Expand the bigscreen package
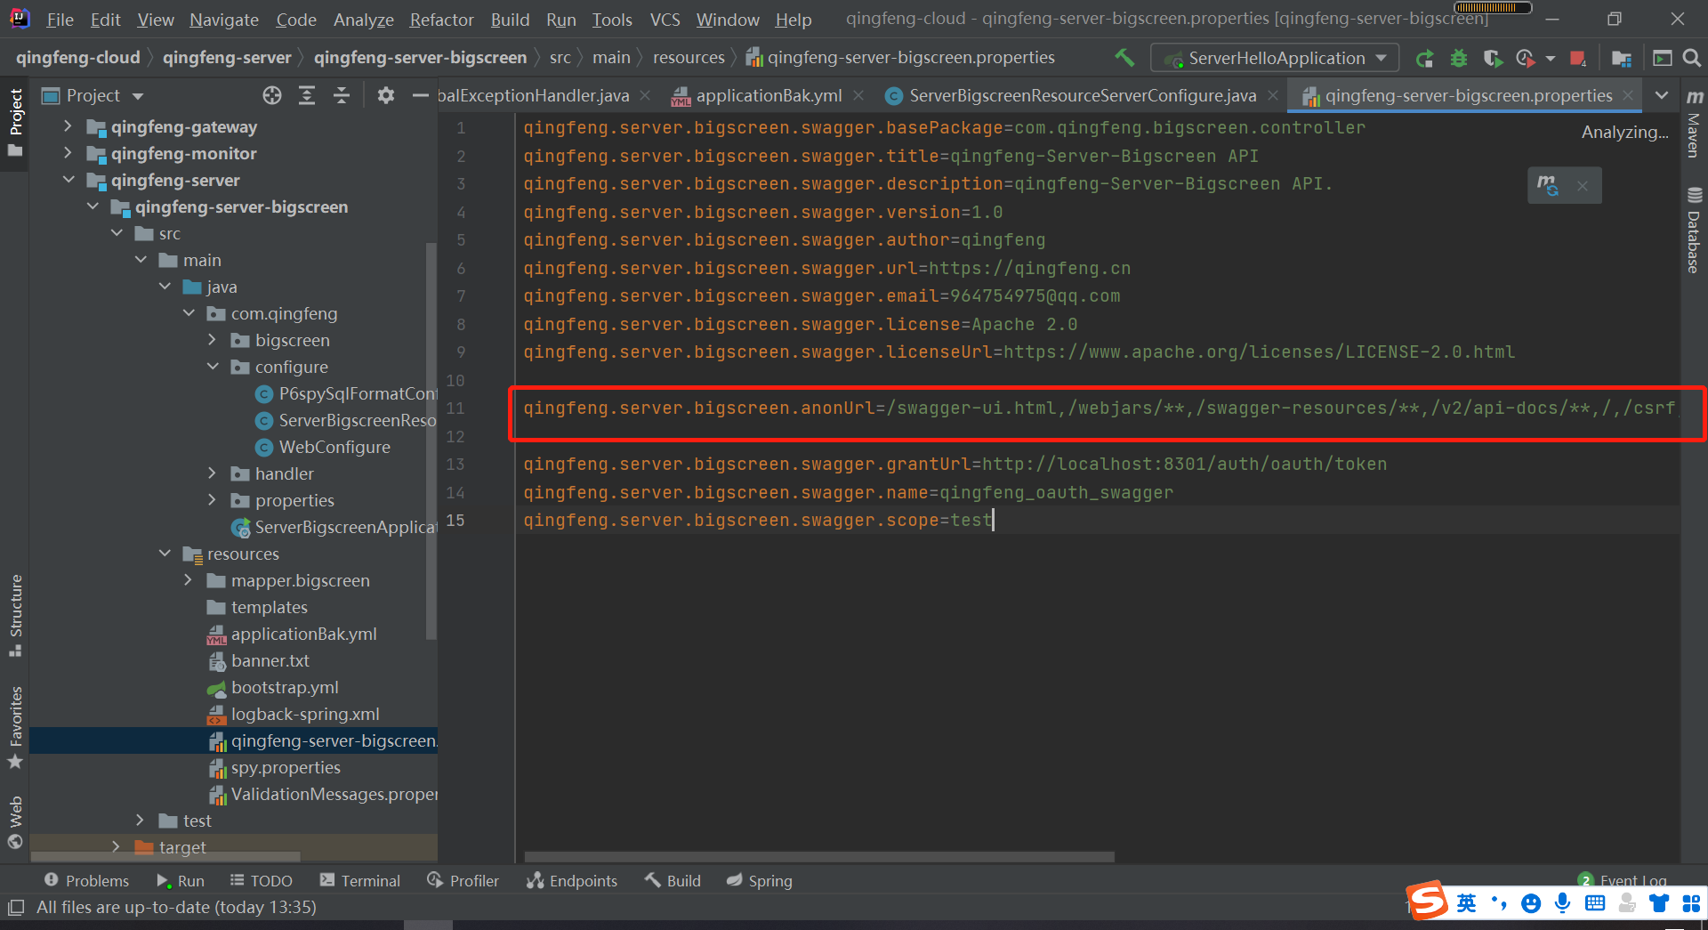1708x930 pixels. coord(212,341)
